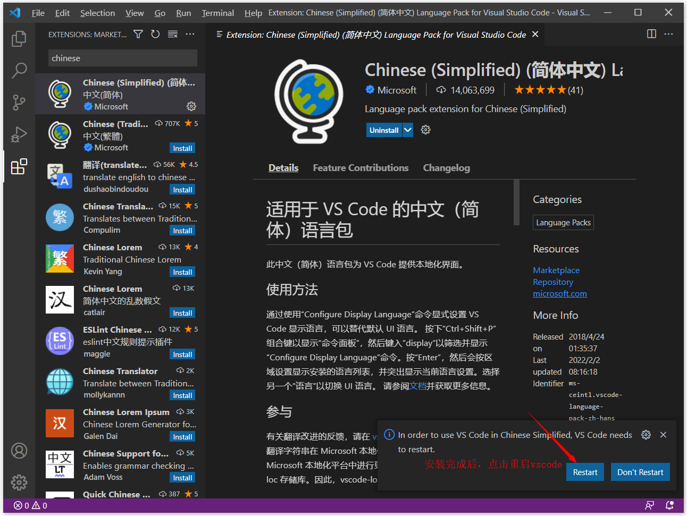
Task: Install ESLint Chinese Rules by maggie
Action: tap(182, 354)
